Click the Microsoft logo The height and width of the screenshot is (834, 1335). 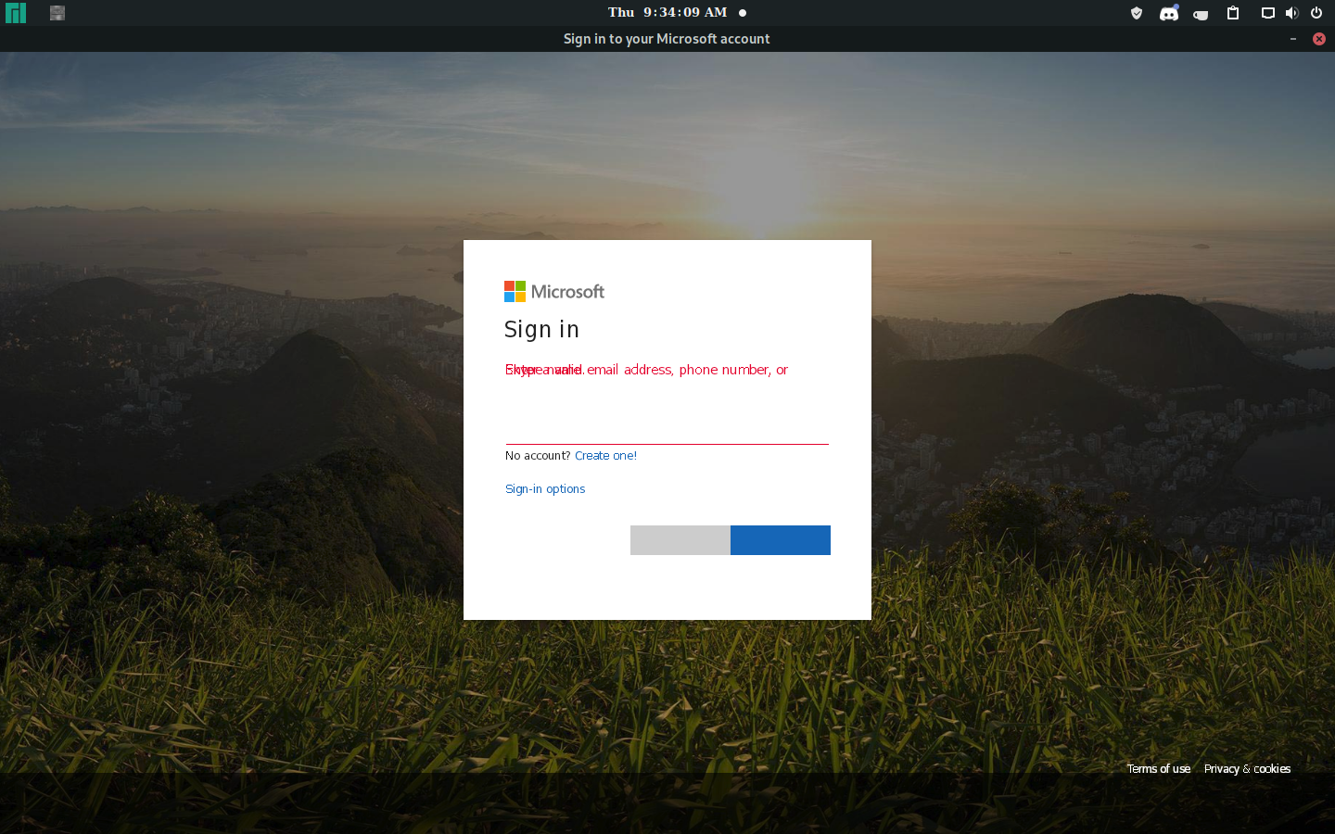point(554,292)
